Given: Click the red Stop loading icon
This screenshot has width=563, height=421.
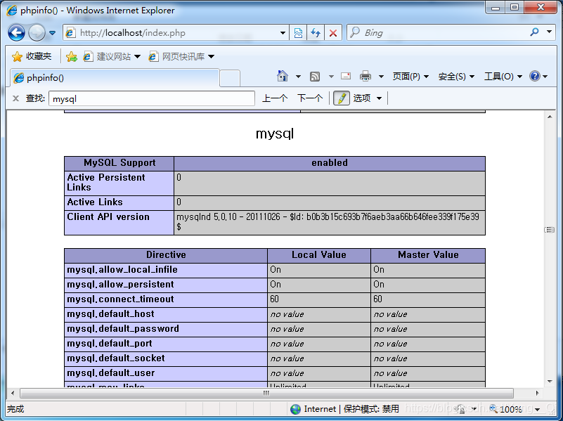Looking at the screenshot, I should (x=333, y=33).
